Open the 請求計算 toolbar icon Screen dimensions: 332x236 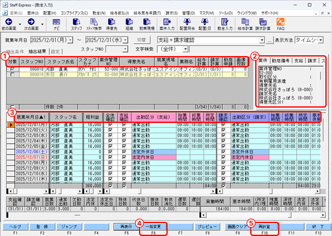pos(263,22)
